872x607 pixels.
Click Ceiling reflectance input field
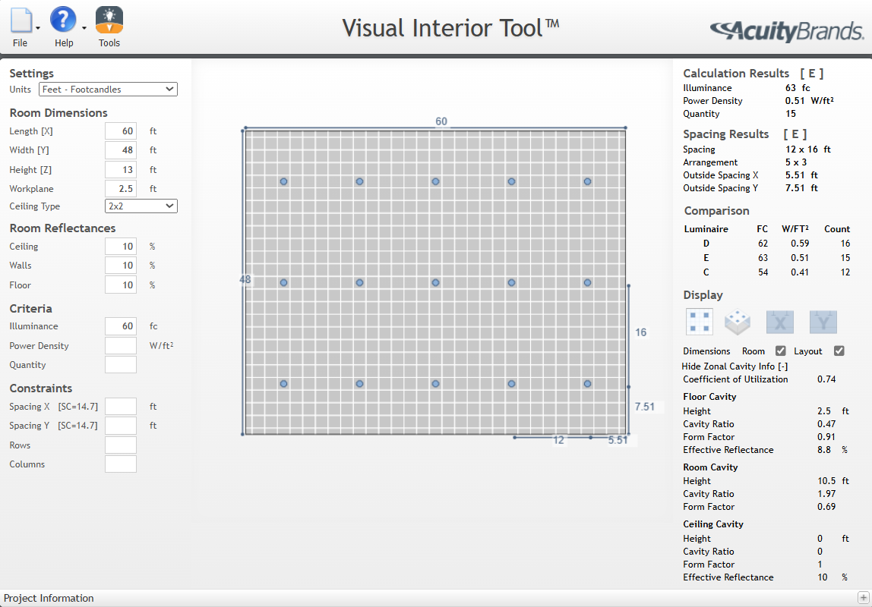pyautogui.click(x=121, y=247)
